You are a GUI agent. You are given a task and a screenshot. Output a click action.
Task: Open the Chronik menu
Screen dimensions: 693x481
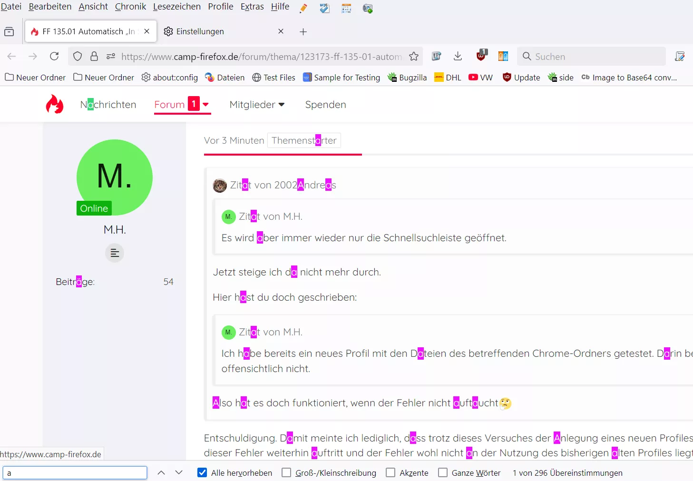(130, 7)
